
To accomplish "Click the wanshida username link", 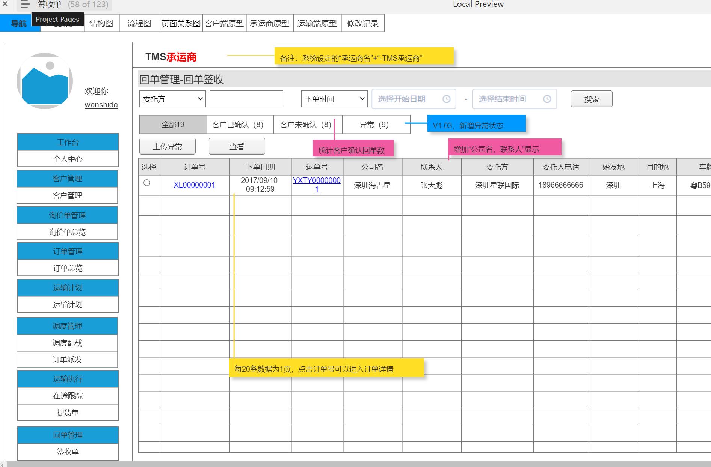I will 101,105.
